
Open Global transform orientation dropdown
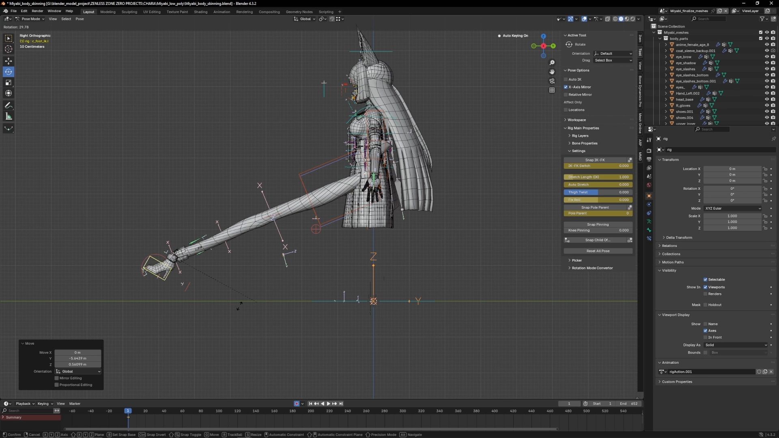pos(304,19)
